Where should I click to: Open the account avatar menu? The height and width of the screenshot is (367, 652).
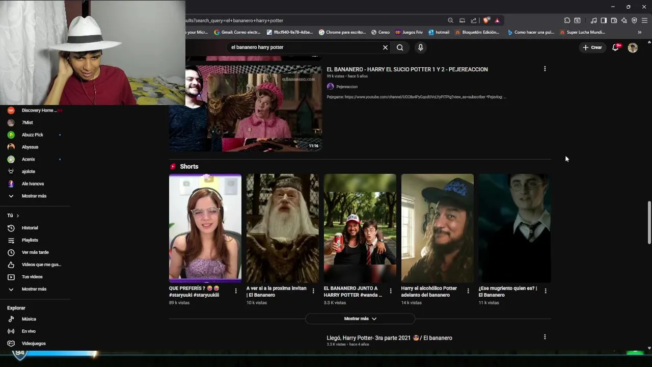(x=633, y=47)
